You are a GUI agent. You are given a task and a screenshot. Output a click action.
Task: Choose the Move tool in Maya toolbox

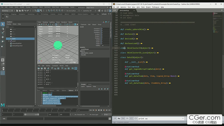3,37
